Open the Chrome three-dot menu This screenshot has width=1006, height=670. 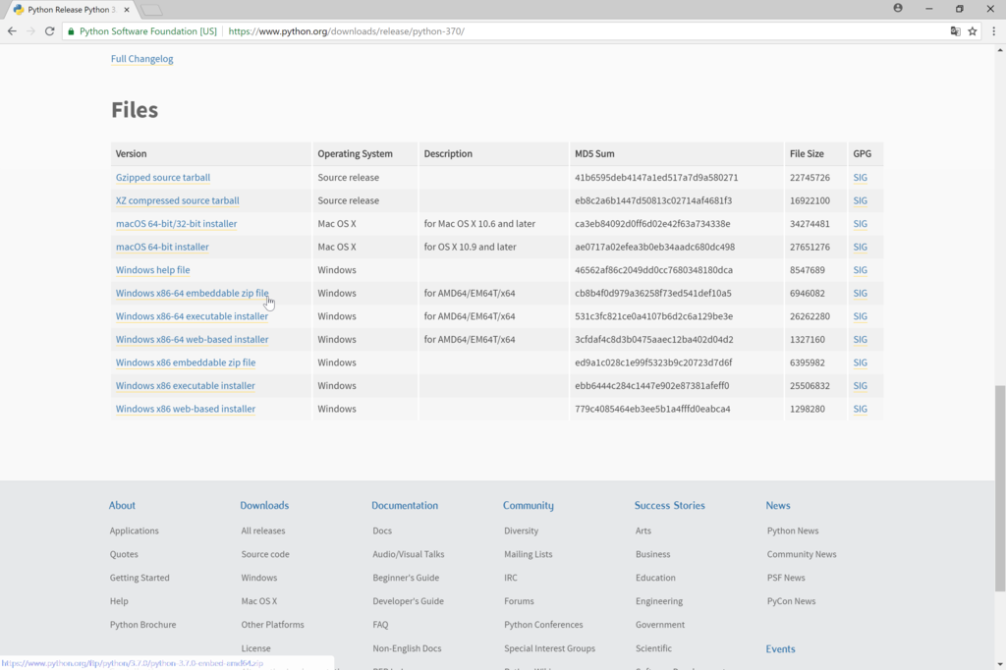[x=994, y=30]
